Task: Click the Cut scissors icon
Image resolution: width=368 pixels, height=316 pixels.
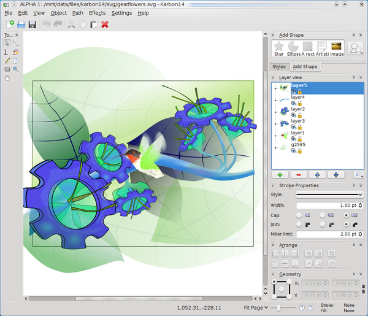Action: click(71, 25)
